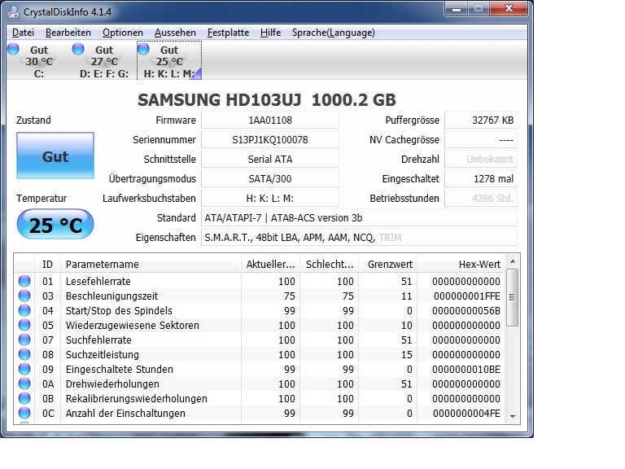Click the Grenzwert column header
Image resolution: width=625 pixels, height=469 pixels.
point(388,264)
